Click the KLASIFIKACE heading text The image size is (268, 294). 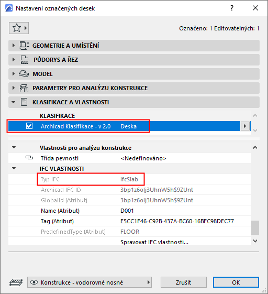57,116
